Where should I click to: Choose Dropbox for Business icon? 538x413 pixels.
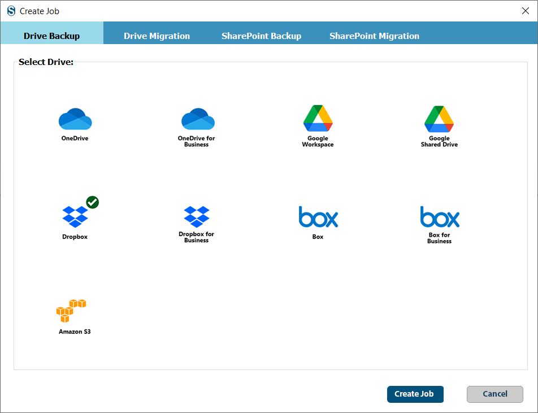(x=197, y=216)
